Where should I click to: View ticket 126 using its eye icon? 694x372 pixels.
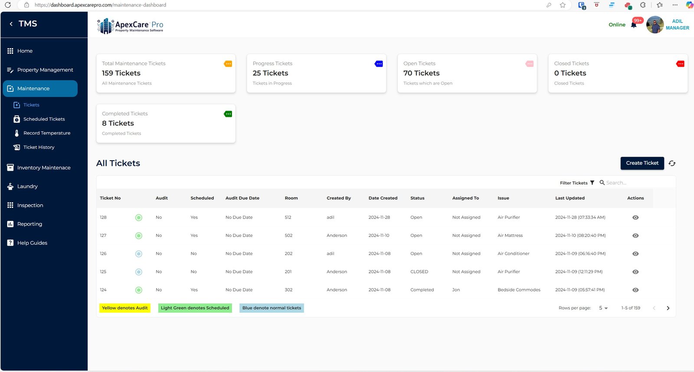click(635, 254)
